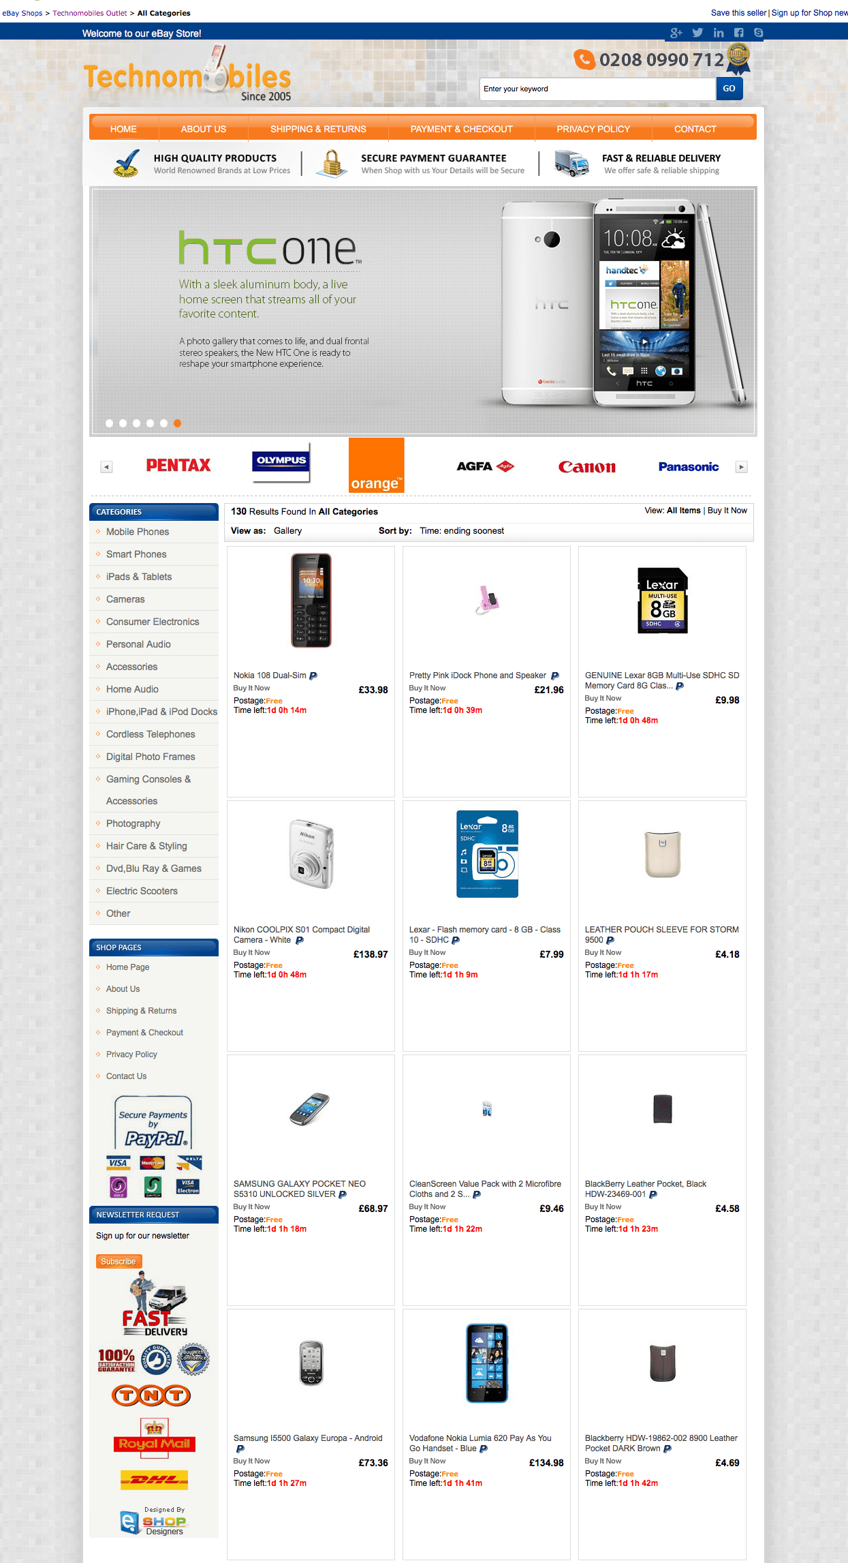848x1563 pixels.
Task: Click the orange brand logo
Action: point(376,466)
